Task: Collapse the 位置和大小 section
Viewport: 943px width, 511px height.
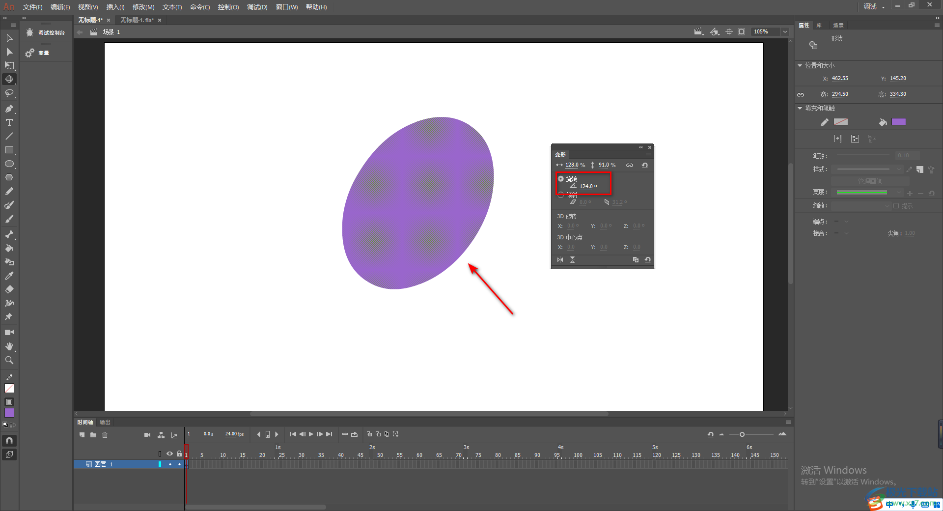Action: (x=800, y=65)
